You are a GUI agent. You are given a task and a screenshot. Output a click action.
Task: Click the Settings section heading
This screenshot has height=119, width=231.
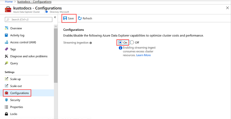(x=10, y=72)
